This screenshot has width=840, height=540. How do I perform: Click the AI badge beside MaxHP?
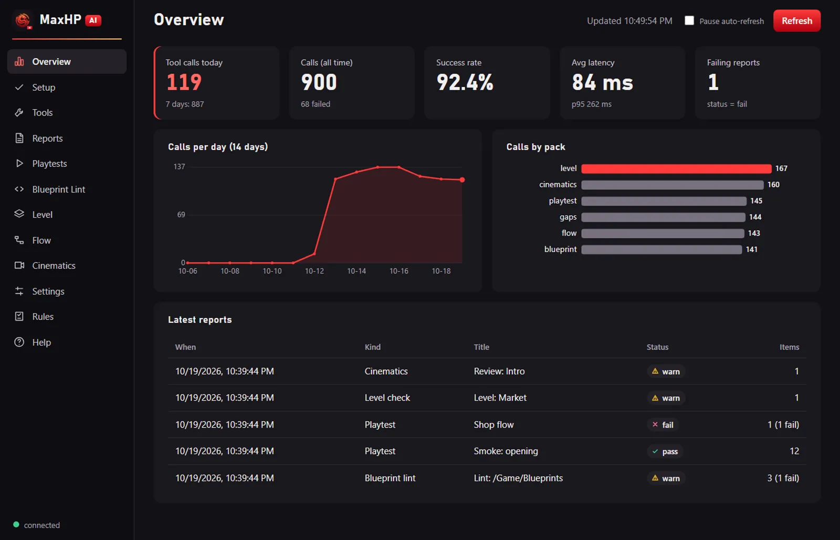pyautogui.click(x=93, y=20)
